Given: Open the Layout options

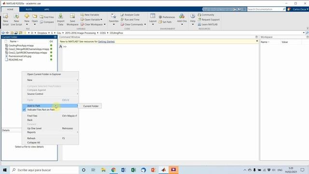Looking at the screenshot, I should coord(153,19).
